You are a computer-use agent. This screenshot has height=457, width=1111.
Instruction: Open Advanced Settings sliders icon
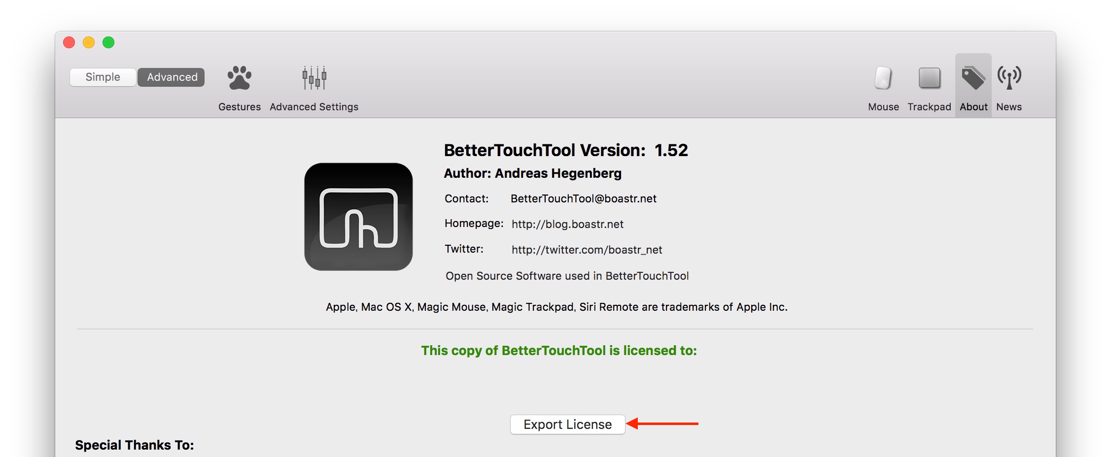click(x=314, y=78)
